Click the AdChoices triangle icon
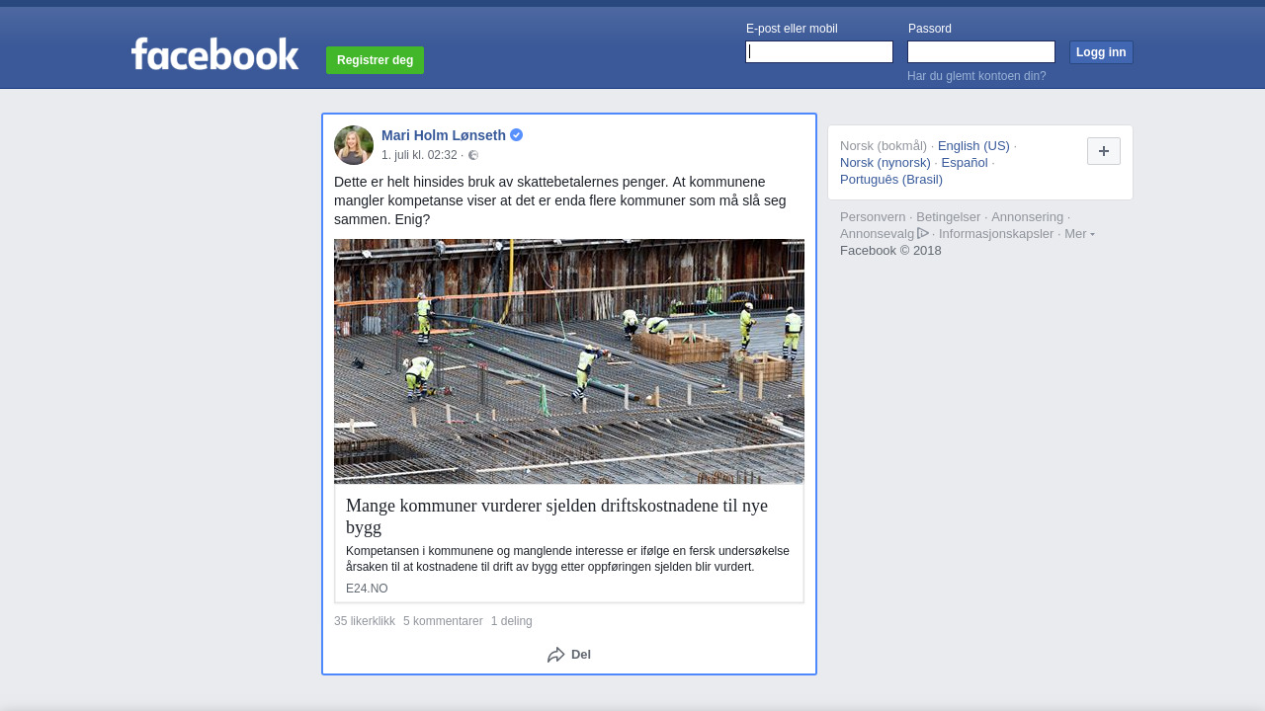Image resolution: width=1265 pixels, height=711 pixels. click(923, 233)
